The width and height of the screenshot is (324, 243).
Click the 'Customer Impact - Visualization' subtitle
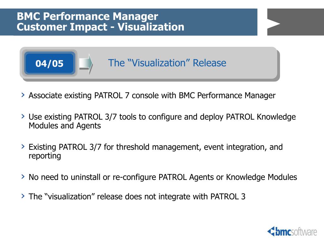click(x=100, y=27)
